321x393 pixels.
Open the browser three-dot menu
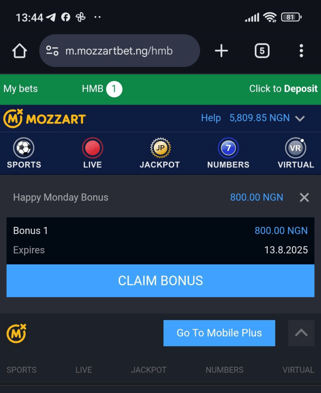(x=301, y=51)
